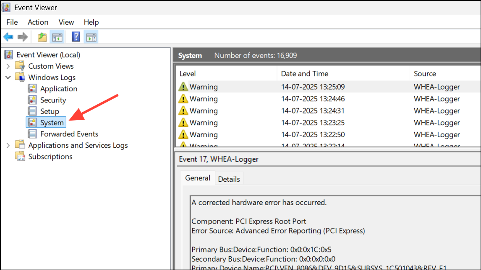Open Help via the blue question mark icon
The height and width of the screenshot is (270, 481).
(x=76, y=37)
